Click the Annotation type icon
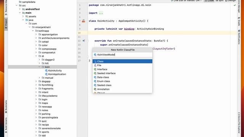The width and height of the screenshot is (244, 137). point(95,89)
